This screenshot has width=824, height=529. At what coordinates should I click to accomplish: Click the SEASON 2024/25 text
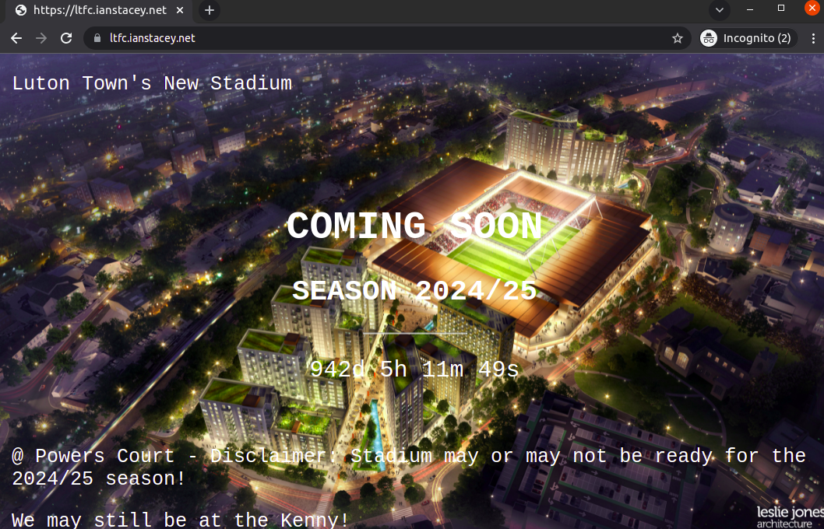414,291
